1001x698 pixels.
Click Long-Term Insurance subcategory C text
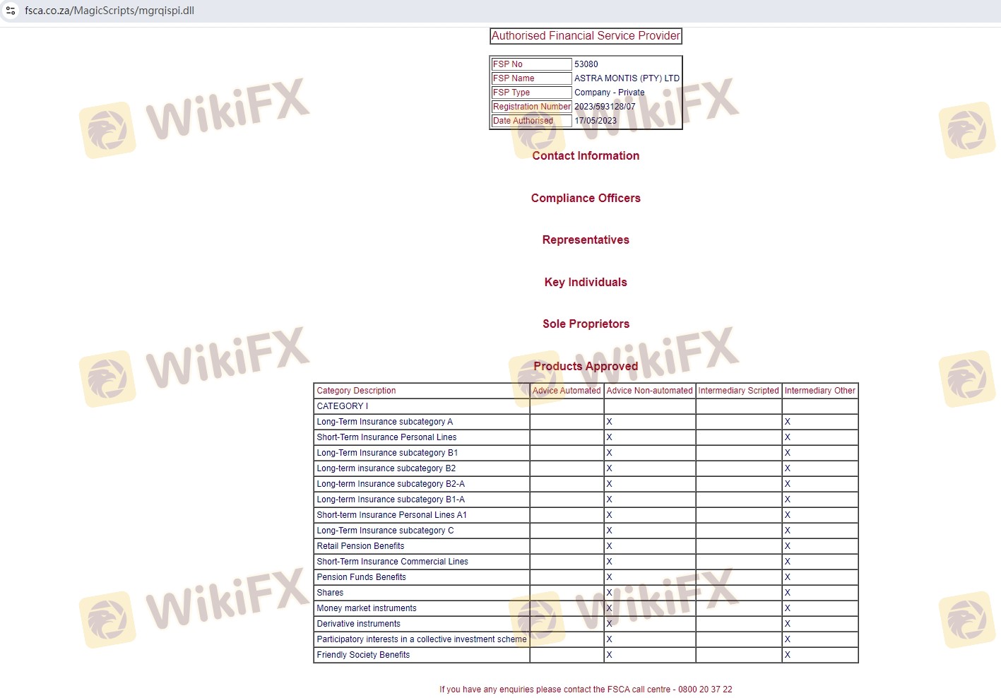(386, 531)
